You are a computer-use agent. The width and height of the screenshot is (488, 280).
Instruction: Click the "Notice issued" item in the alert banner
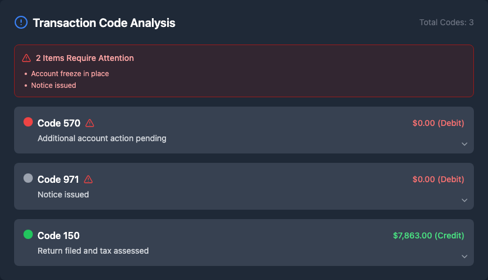(x=53, y=86)
